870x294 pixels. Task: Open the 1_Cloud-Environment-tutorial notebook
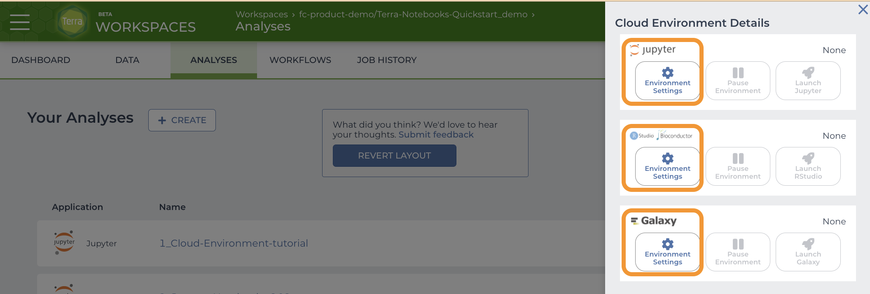(x=234, y=243)
